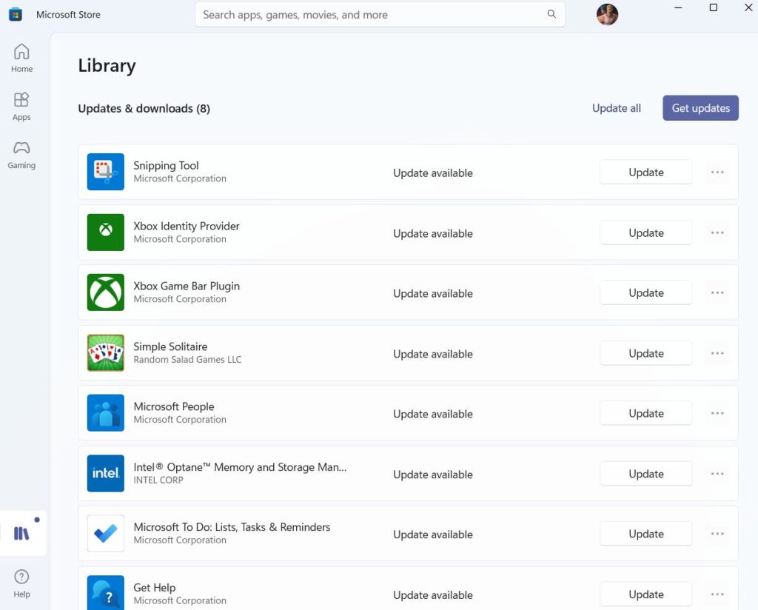758x610 pixels.
Task: Click the search magnifier icon
Action: pos(551,14)
